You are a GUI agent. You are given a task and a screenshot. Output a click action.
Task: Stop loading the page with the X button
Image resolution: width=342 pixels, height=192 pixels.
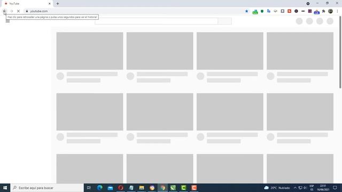click(x=18, y=11)
